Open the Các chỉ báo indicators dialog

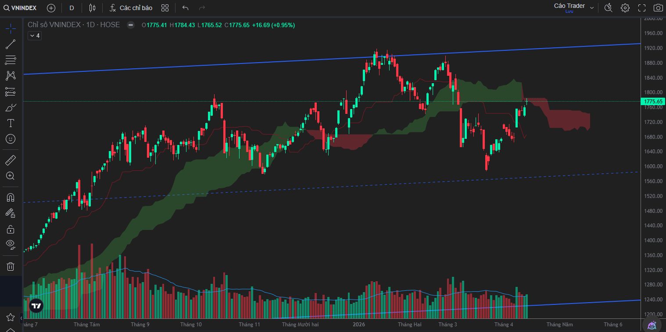click(x=131, y=8)
